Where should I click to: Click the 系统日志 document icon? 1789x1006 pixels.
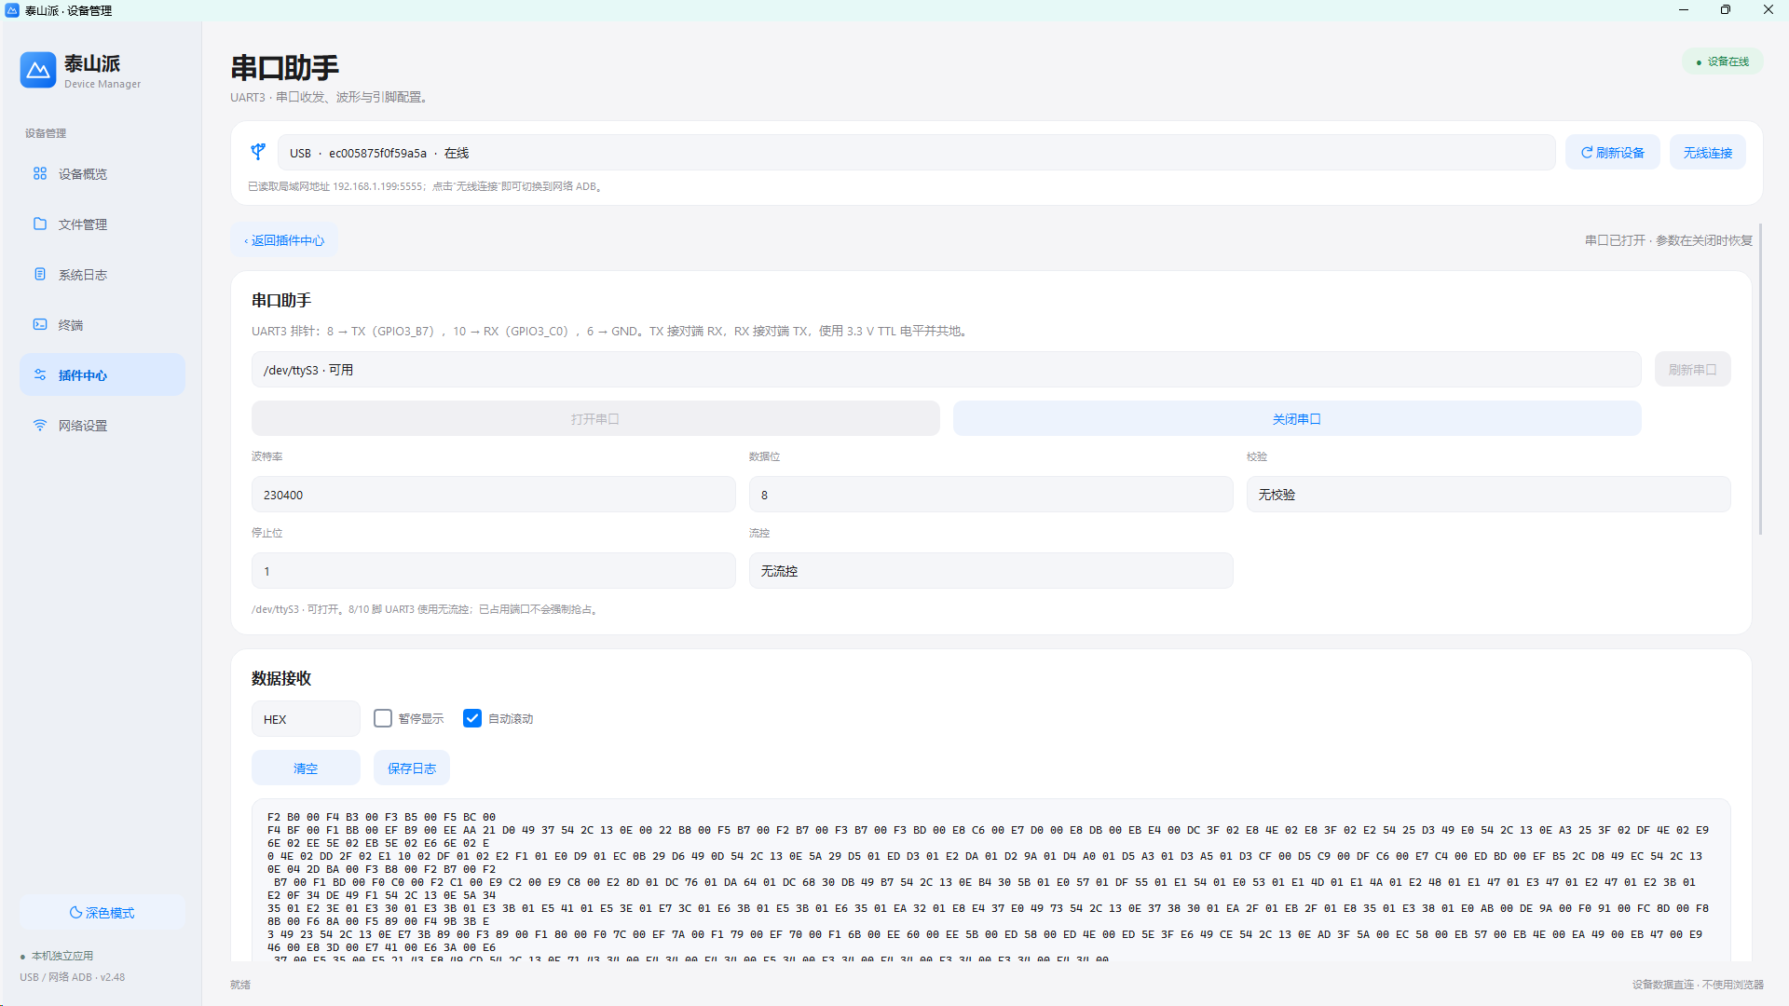click(x=40, y=274)
